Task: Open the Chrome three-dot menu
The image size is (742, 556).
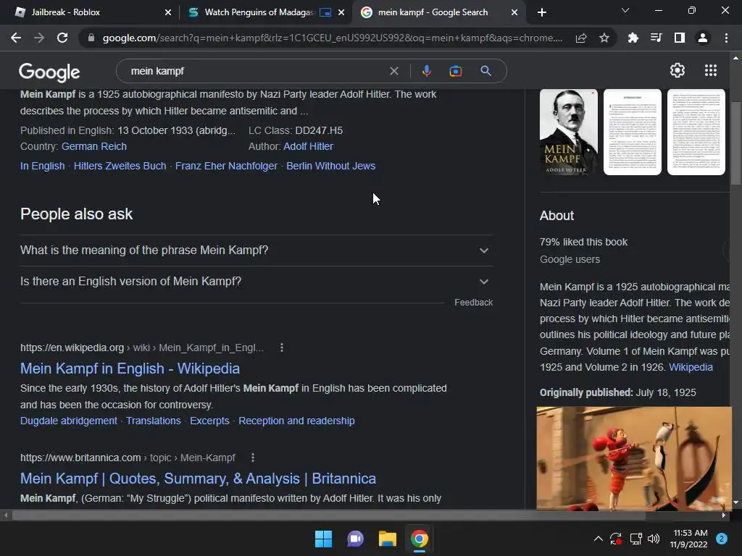Action: click(726, 38)
